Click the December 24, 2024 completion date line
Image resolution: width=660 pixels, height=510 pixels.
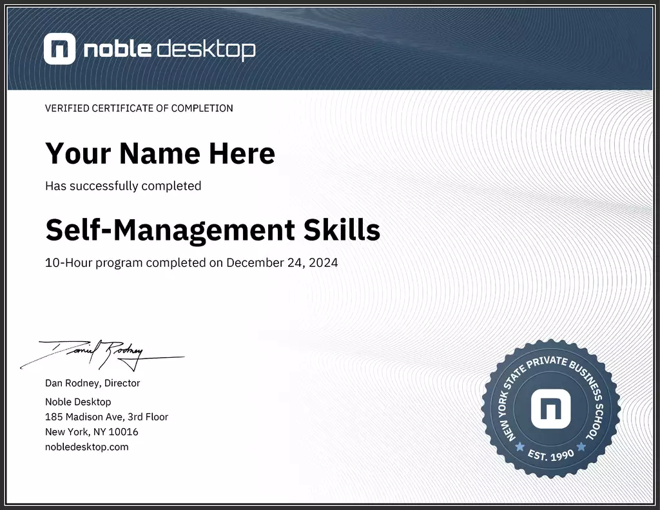(191, 262)
